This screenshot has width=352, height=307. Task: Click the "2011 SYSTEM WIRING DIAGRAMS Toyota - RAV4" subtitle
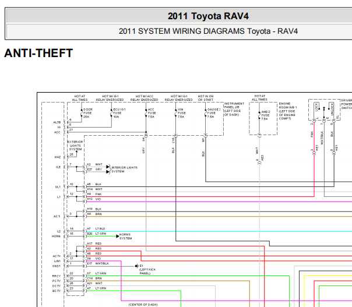(208, 31)
